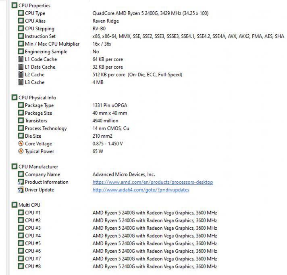This screenshot has height=275, width=287.
Task: Click the Typical Power lightning icon
Action: (x=21, y=151)
